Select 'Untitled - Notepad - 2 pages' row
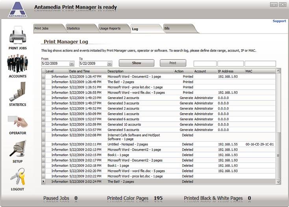The width and height of the screenshot is (289, 207). point(159,144)
